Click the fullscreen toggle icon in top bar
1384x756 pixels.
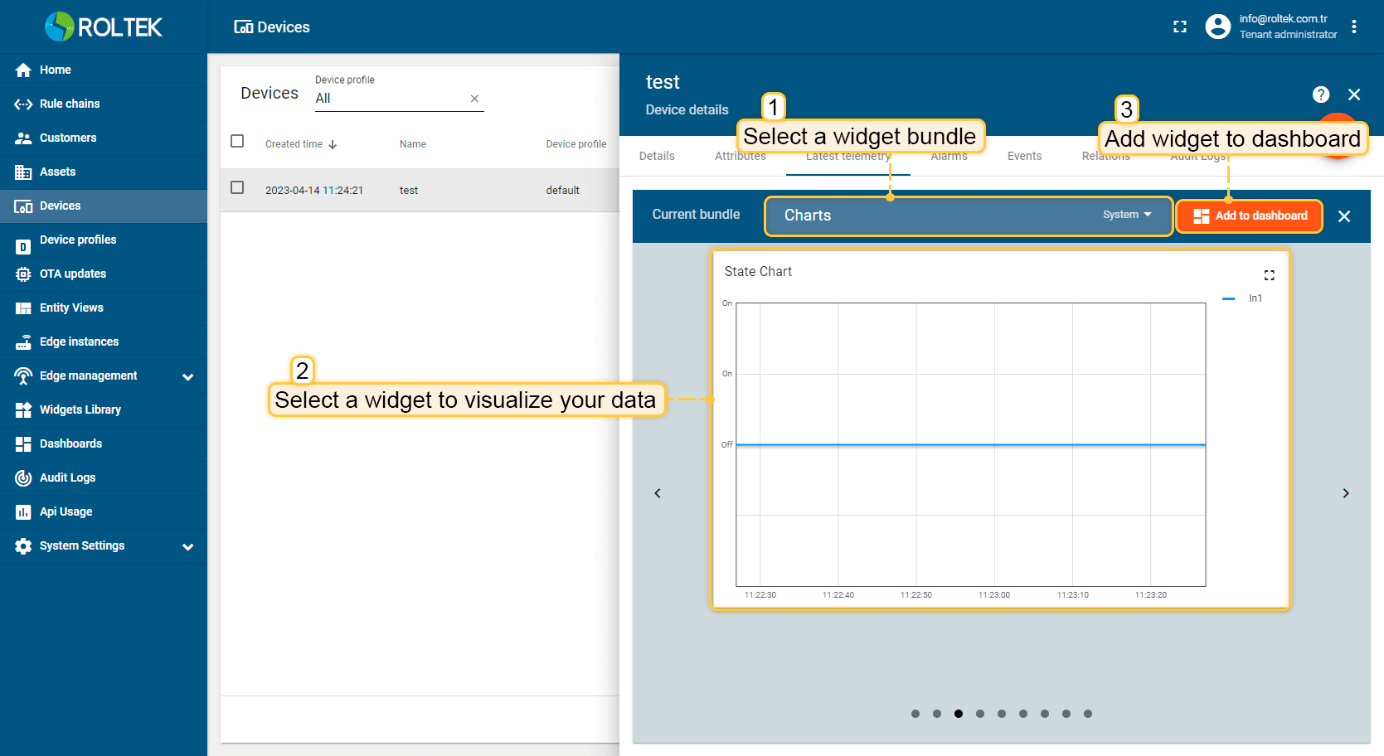(x=1180, y=27)
